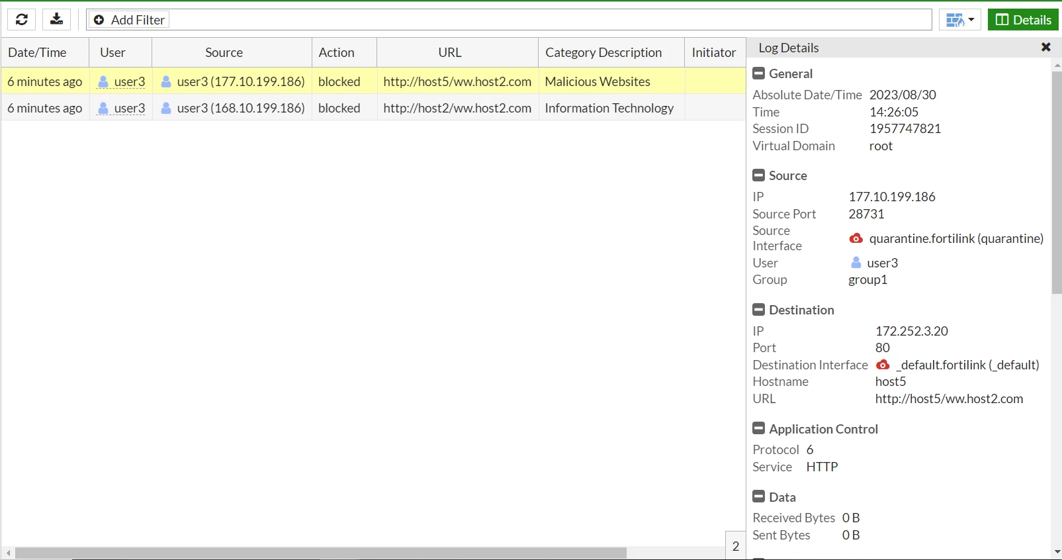Toggle the Details panel button
The width and height of the screenshot is (1062, 560).
[x=1023, y=20]
